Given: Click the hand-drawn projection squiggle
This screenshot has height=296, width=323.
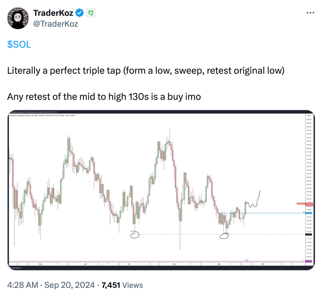Looking at the screenshot, I should (x=254, y=199).
